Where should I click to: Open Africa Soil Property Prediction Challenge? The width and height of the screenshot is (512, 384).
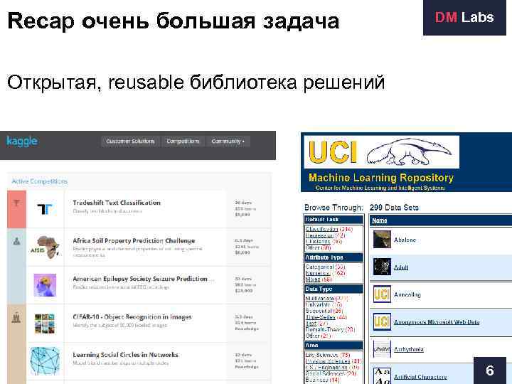pos(134,240)
